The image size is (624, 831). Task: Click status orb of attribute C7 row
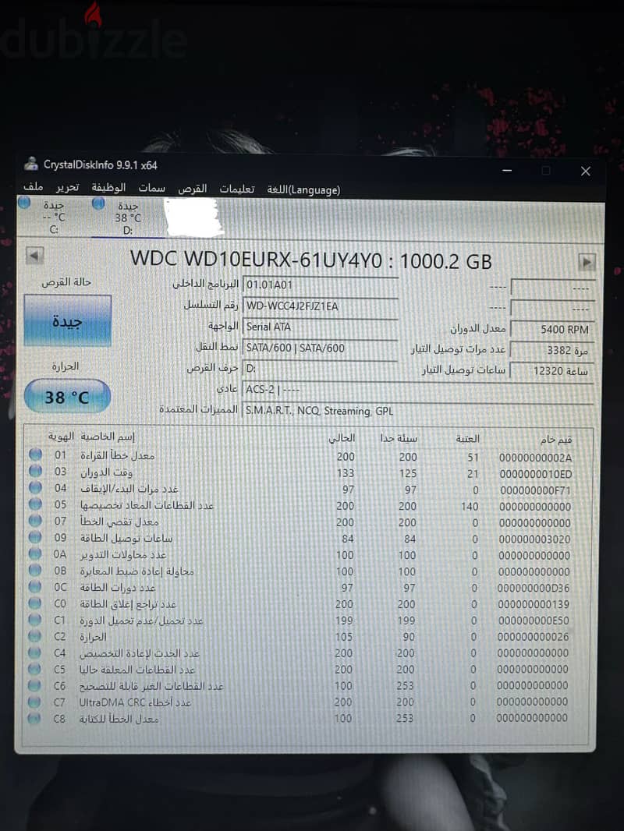[x=34, y=702]
